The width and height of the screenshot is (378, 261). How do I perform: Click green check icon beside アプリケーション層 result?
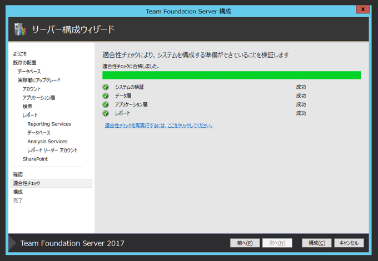coord(106,104)
